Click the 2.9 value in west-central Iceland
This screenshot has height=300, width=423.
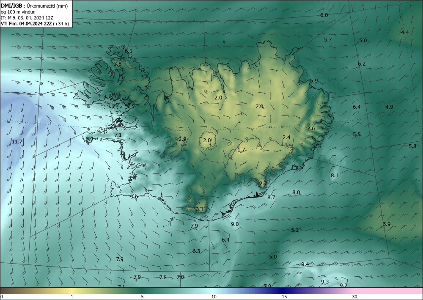click(182, 139)
